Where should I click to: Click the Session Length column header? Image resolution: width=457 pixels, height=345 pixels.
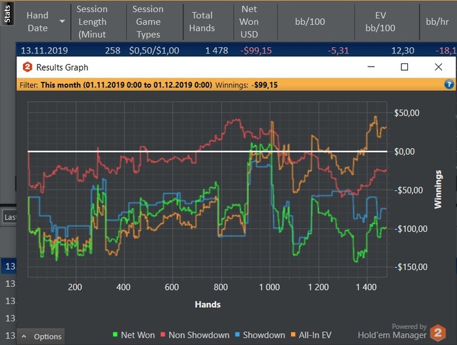91,22
